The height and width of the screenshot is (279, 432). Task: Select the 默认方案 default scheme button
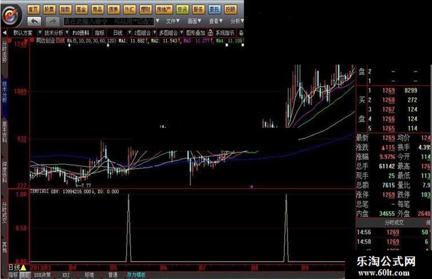[x=23, y=33]
